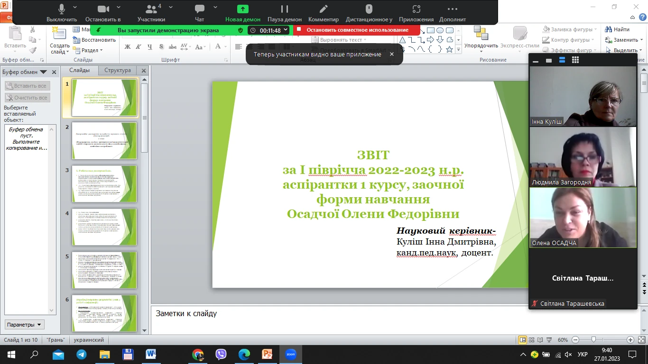The width and height of the screenshot is (648, 364).
Task: Open Viber from the taskbar
Action: [221, 355]
